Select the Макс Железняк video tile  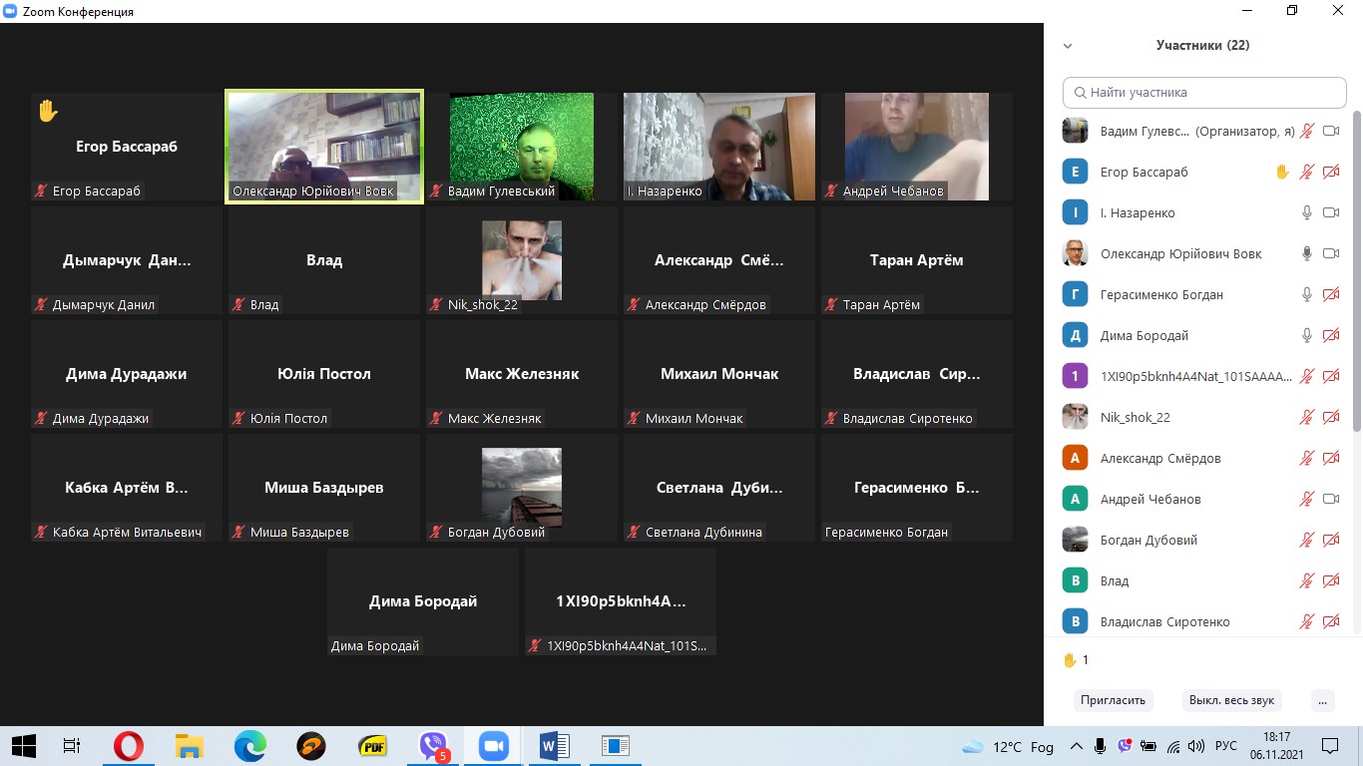[x=522, y=374]
